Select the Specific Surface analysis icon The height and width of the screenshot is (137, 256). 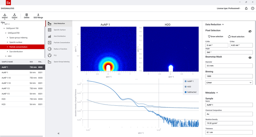[x=49, y=30]
